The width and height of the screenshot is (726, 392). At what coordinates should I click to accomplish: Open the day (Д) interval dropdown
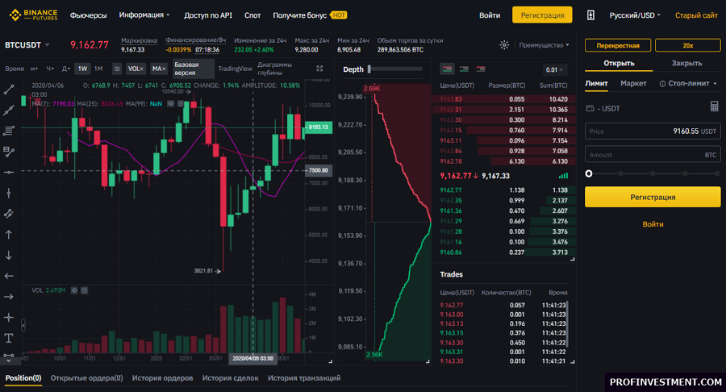[66, 69]
